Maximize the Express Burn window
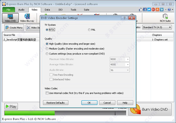 163,4
